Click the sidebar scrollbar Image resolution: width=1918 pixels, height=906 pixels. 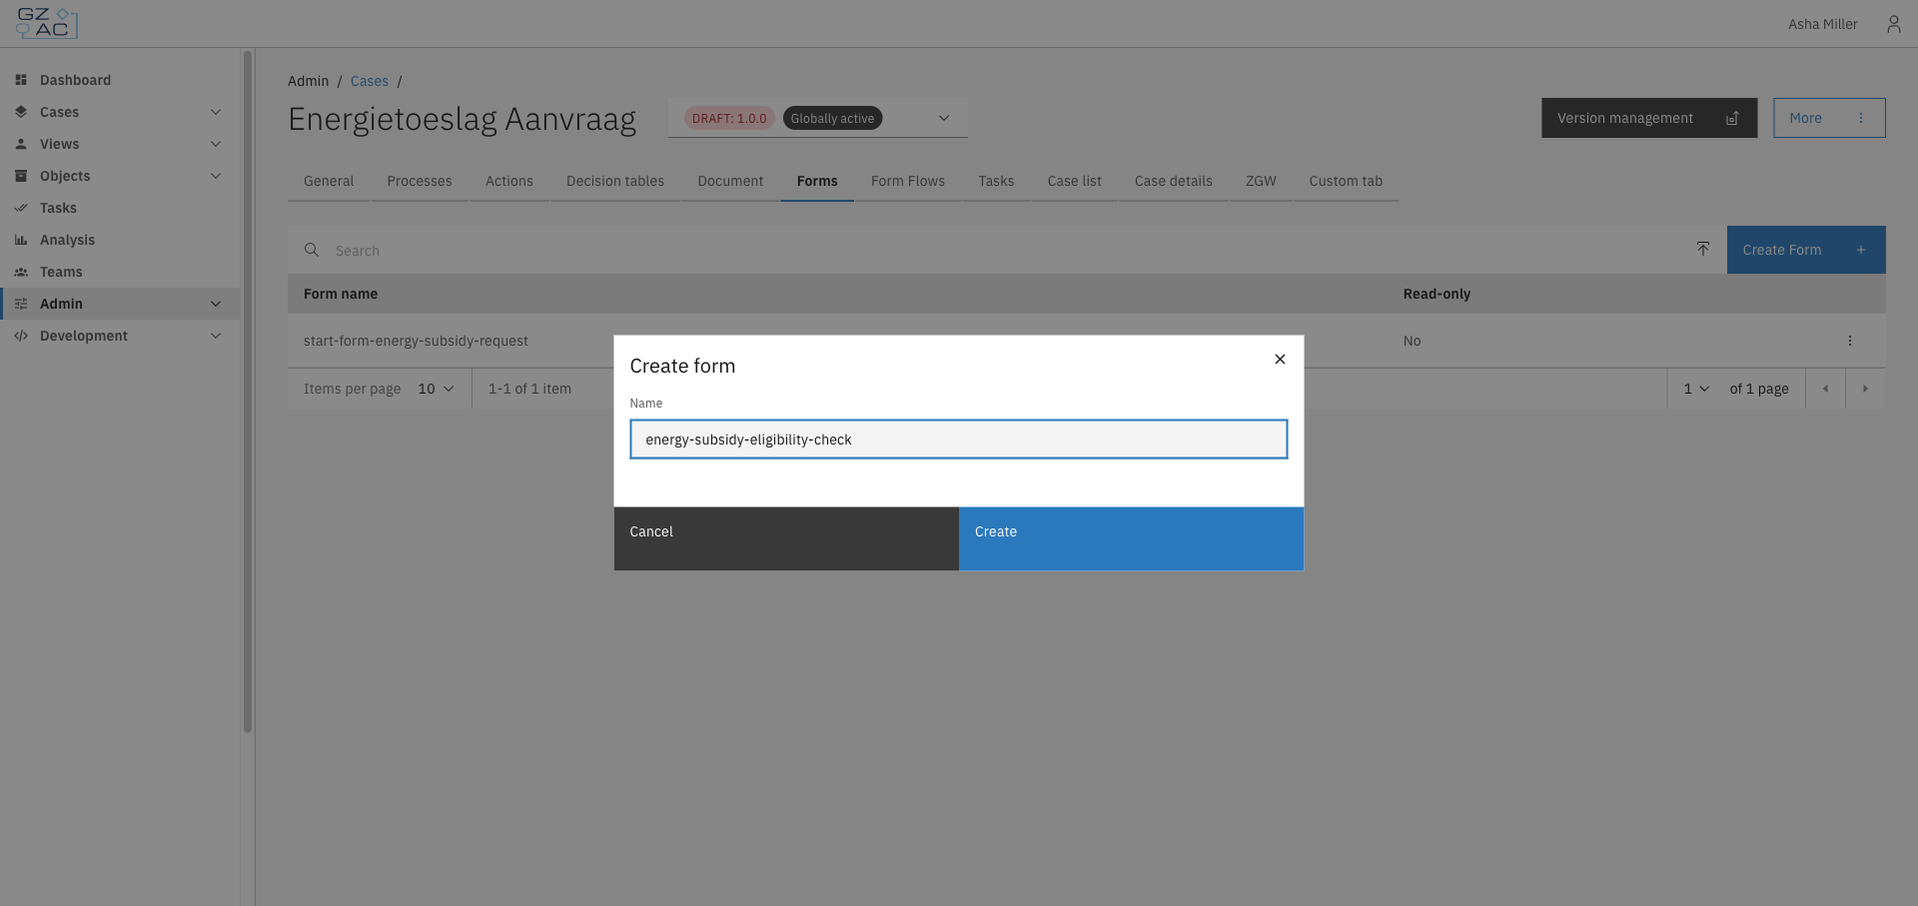248,392
